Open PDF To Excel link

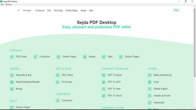115,75
